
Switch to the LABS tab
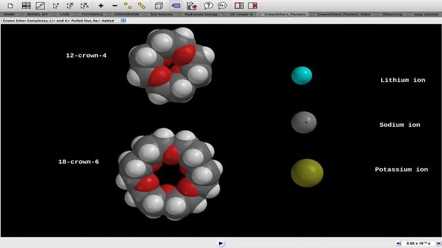65,14
